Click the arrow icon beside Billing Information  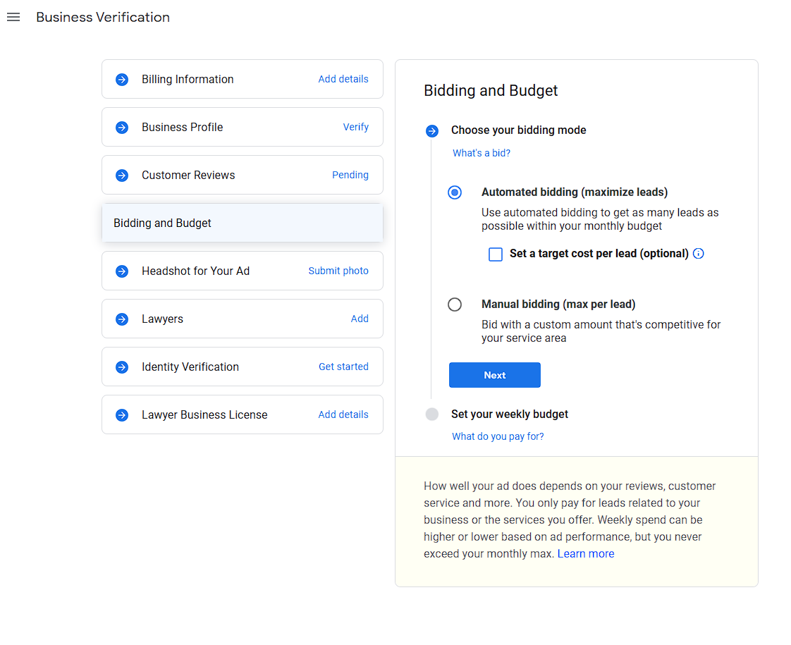[x=122, y=80]
